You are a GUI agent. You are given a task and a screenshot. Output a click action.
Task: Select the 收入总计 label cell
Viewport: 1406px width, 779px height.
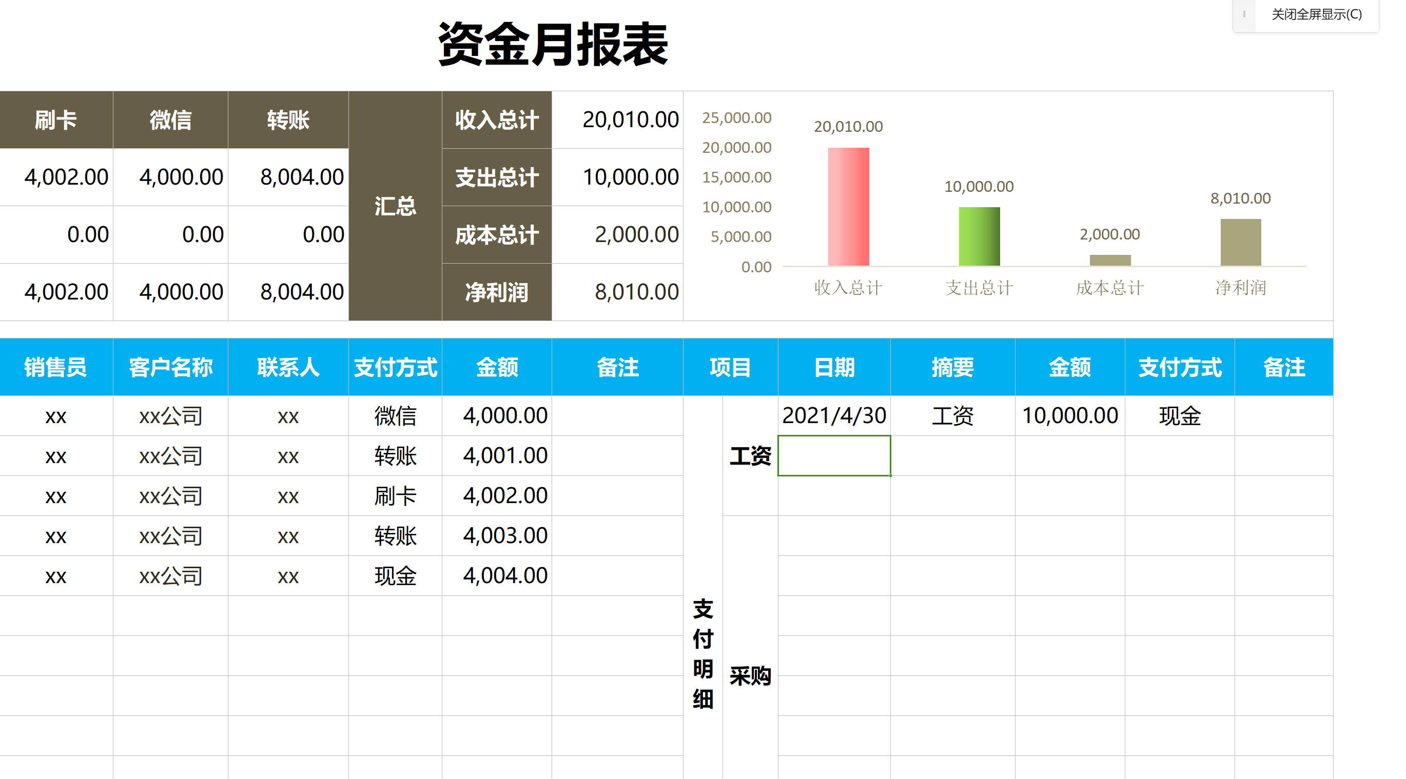point(497,119)
